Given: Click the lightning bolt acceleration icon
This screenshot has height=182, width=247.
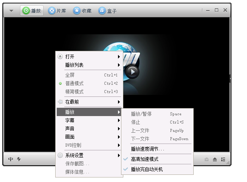Looking at the screenshot, I should (19, 159).
